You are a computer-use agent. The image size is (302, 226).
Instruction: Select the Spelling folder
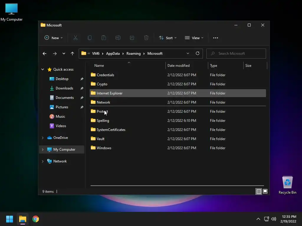tap(178, 120)
